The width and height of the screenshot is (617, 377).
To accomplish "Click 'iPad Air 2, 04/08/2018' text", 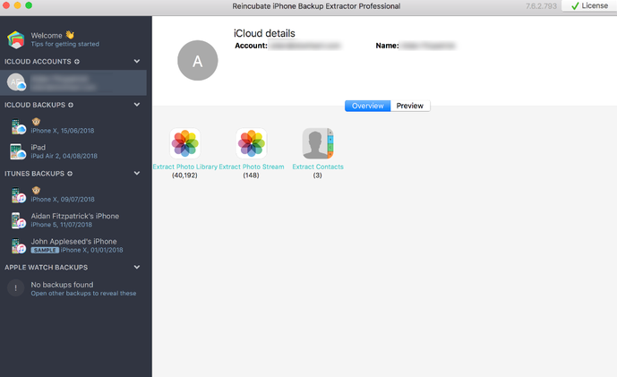I will click(x=64, y=156).
